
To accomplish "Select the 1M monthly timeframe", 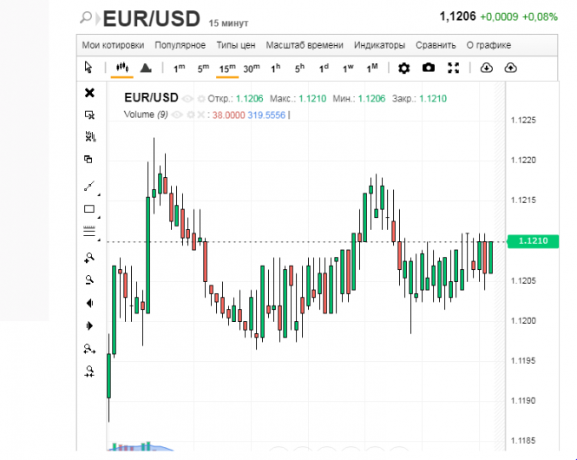I will [x=372, y=69].
